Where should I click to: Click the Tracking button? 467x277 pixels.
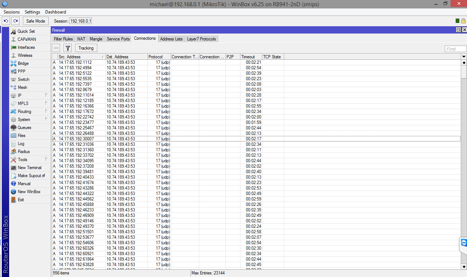click(86, 48)
